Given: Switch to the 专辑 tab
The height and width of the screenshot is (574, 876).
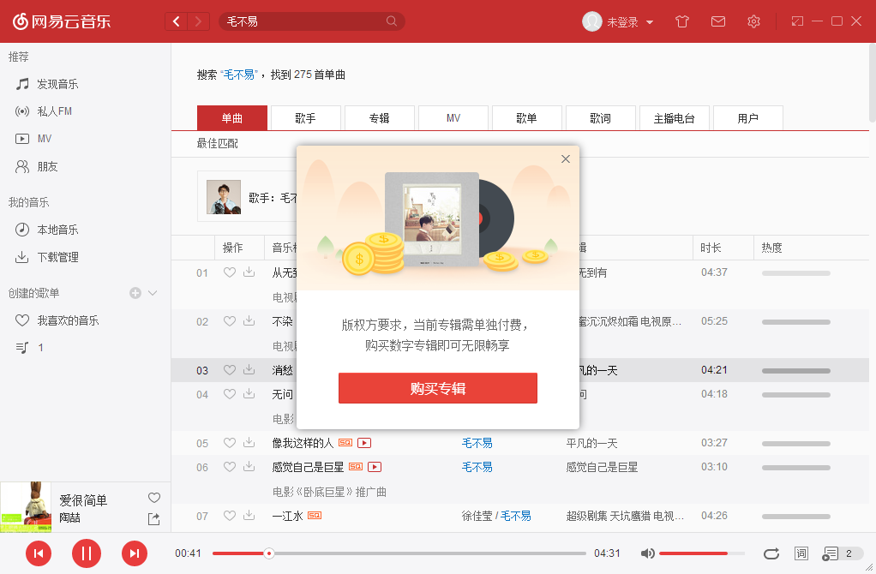Looking at the screenshot, I should coord(380,118).
